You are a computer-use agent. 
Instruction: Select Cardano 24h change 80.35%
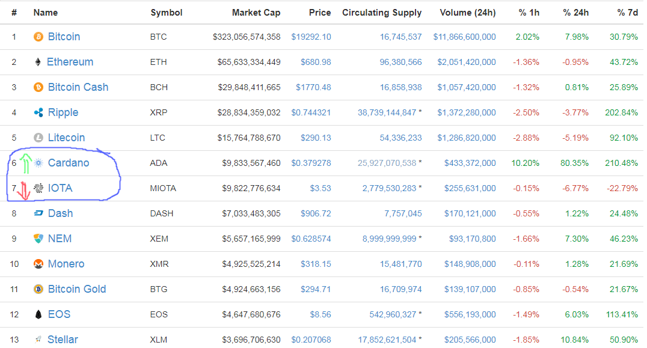tap(574, 163)
